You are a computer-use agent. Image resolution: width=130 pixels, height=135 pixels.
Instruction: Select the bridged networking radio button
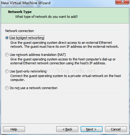tap(7, 38)
